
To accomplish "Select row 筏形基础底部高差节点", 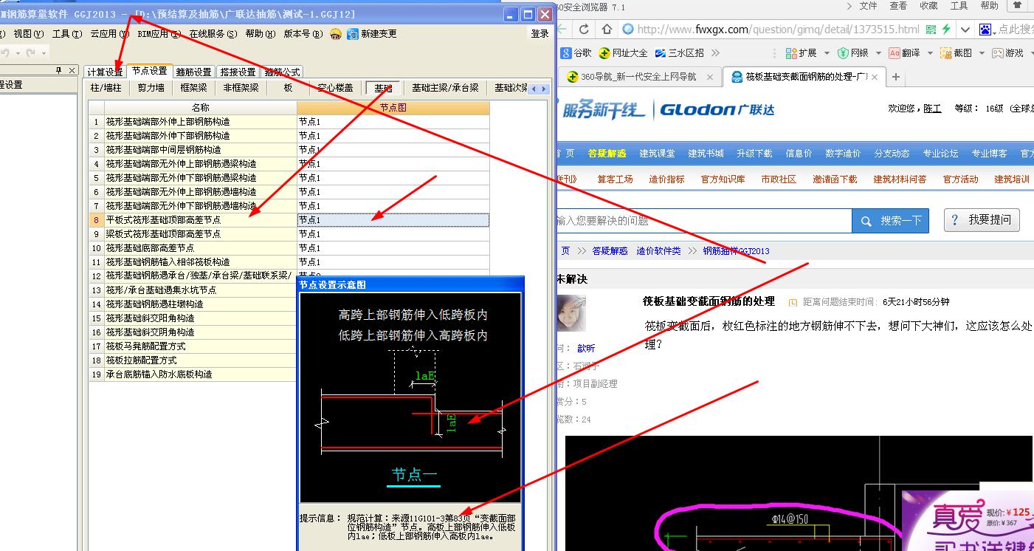I will click(199, 248).
